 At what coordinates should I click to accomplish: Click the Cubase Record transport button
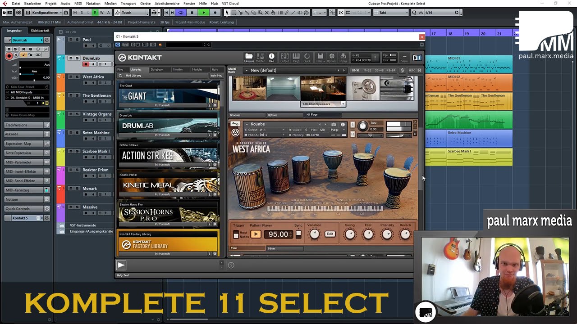coord(215,13)
